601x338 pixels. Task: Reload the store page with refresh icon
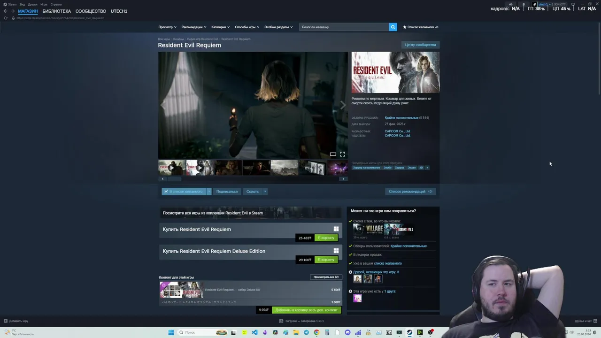point(6,18)
